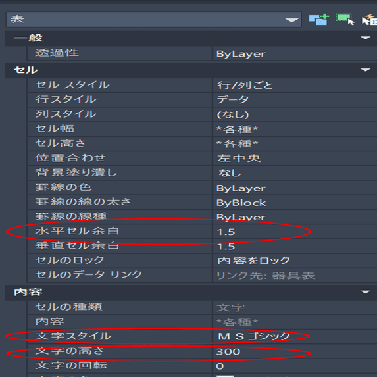Click the 一般 section header
Viewport: 377px width, 377px height.
point(191,38)
